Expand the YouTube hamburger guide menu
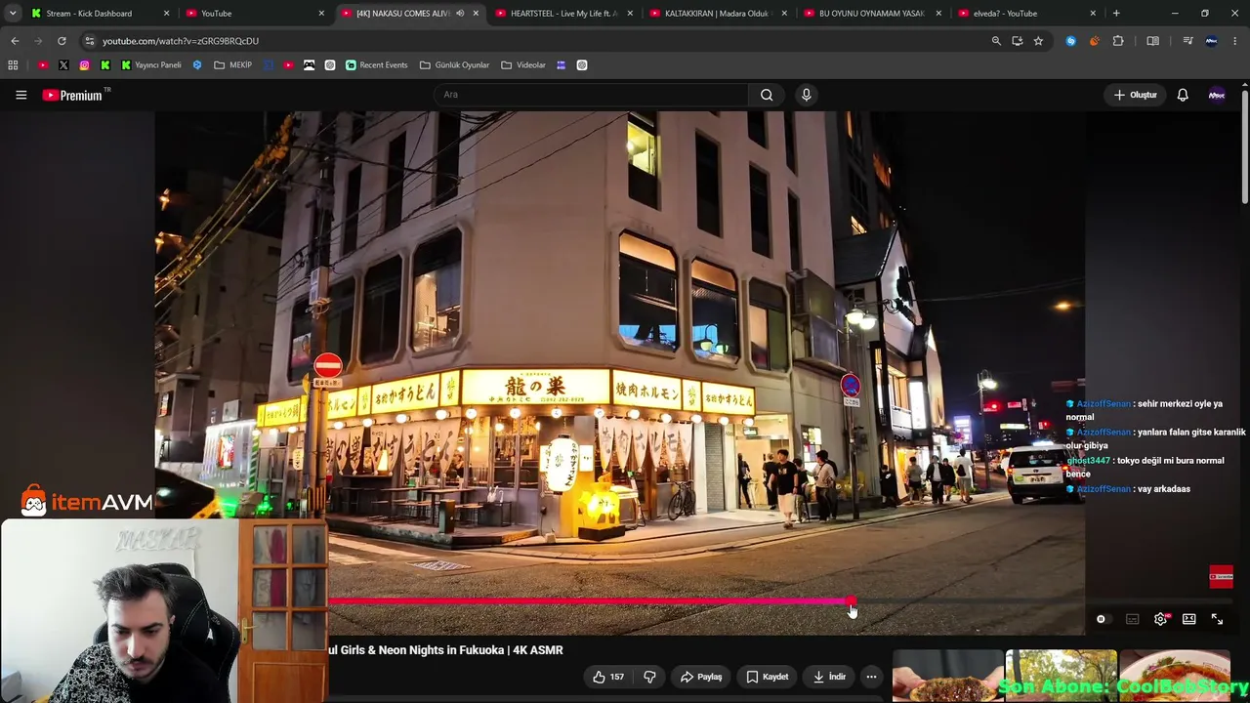Viewport: 1250px width, 703px height. click(x=21, y=95)
